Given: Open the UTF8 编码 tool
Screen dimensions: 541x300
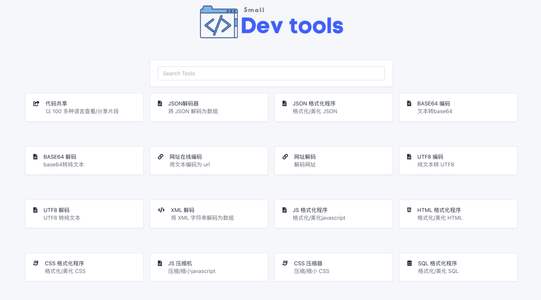Looking at the screenshot, I should [458, 160].
